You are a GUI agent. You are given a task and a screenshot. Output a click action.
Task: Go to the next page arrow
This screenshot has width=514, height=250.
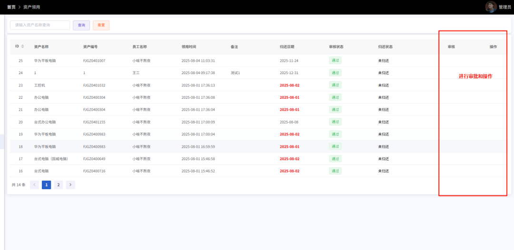point(70,185)
